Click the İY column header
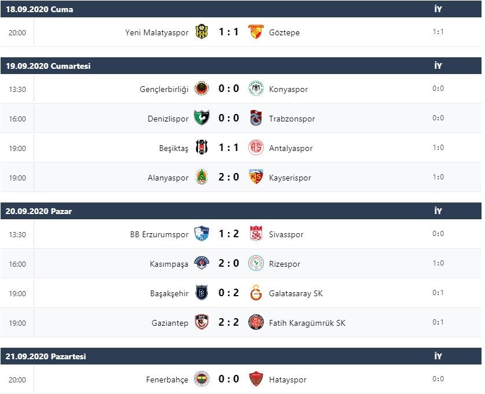This screenshot has width=485, height=394. (x=439, y=9)
